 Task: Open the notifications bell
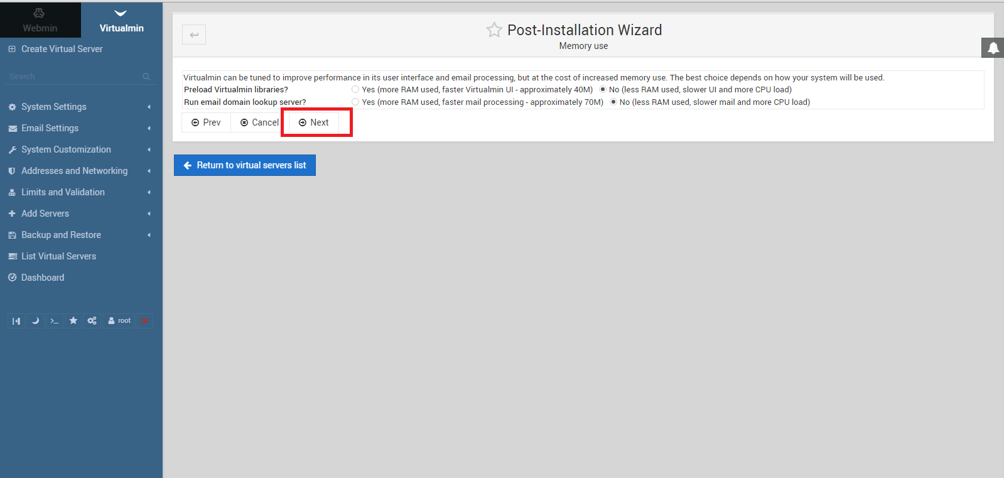pos(993,48)
